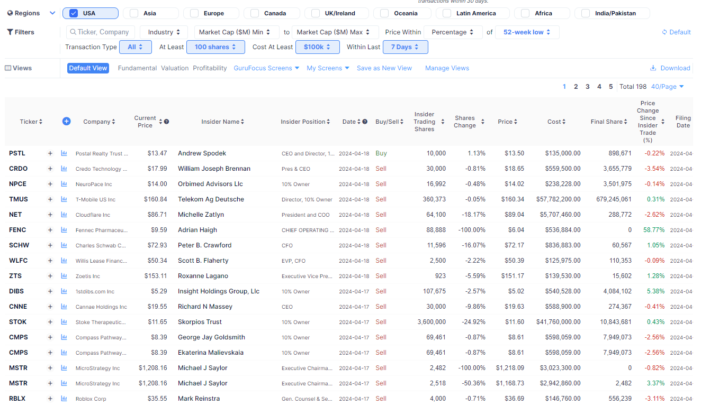Check the India/Pakistan region checkbox
This screenshot has width=701, height=406.
point(586,13)
